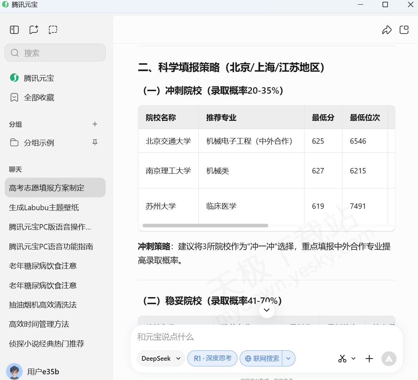Open dropdown arrow beside scissors tool
The width and height of the screenshot is (418, 380).
coord(354,359)
